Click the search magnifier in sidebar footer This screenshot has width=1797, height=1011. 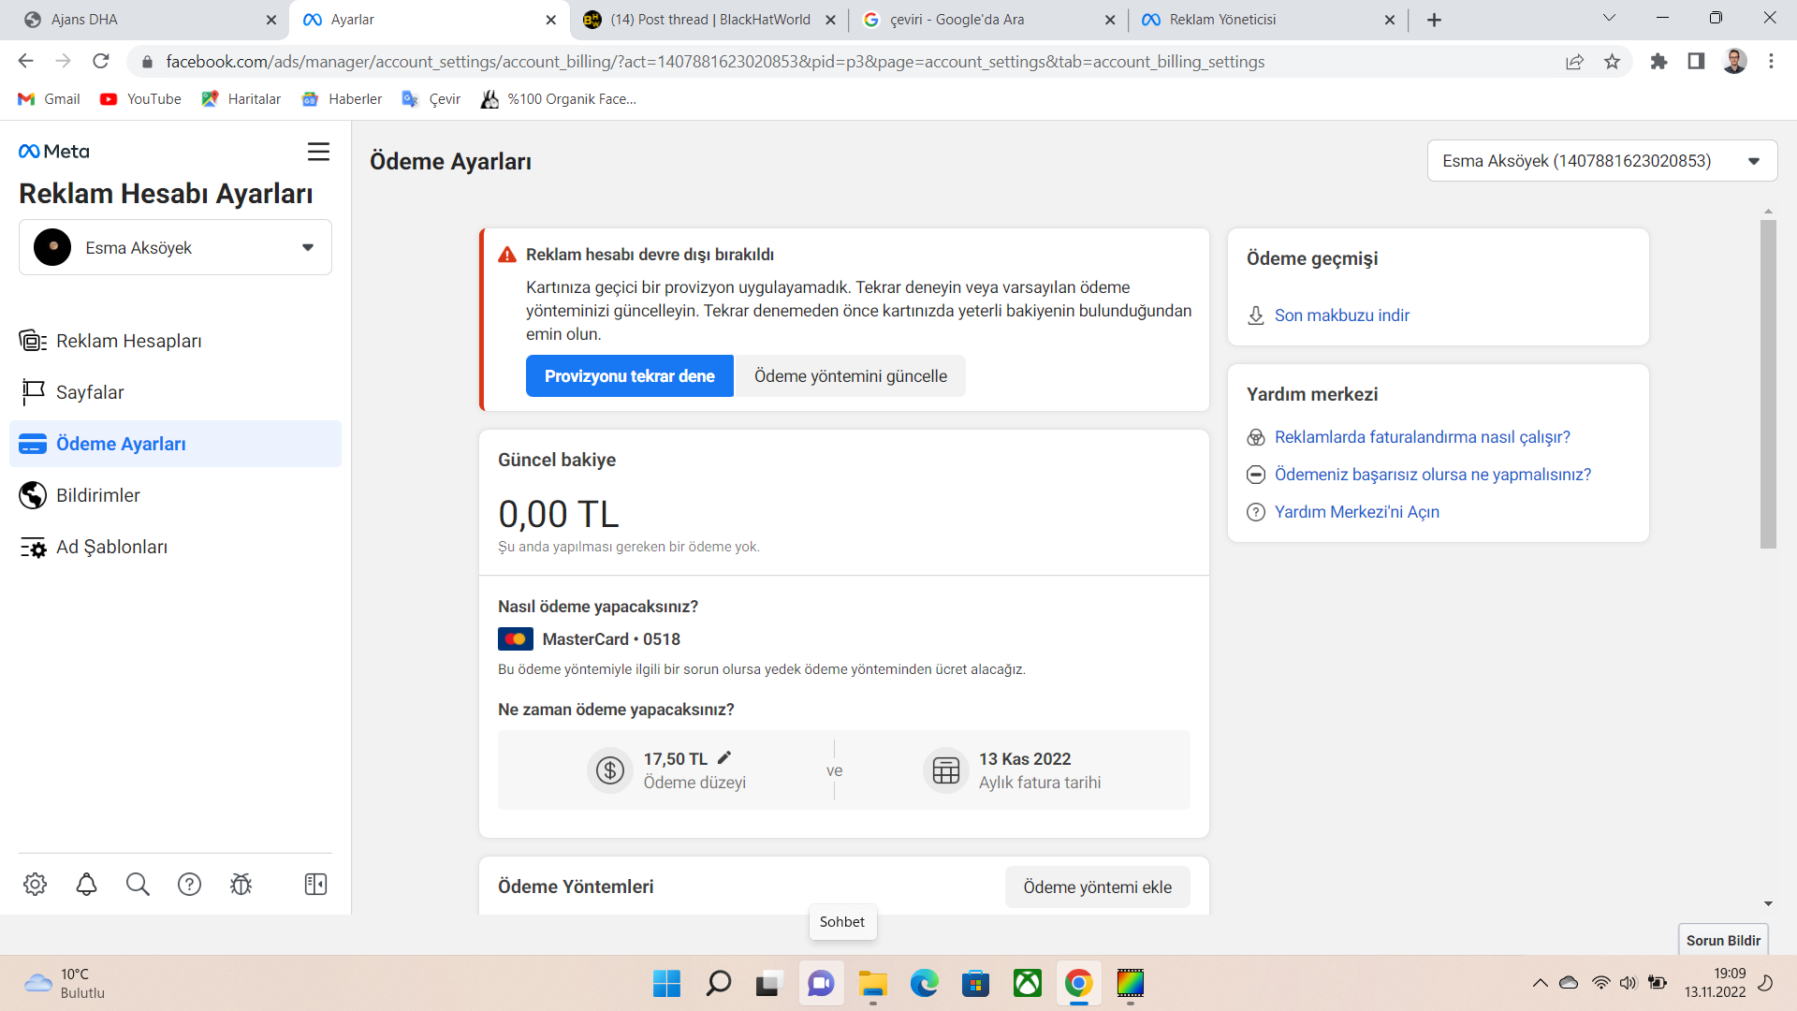pyautogui.click(x=138, y=884)
